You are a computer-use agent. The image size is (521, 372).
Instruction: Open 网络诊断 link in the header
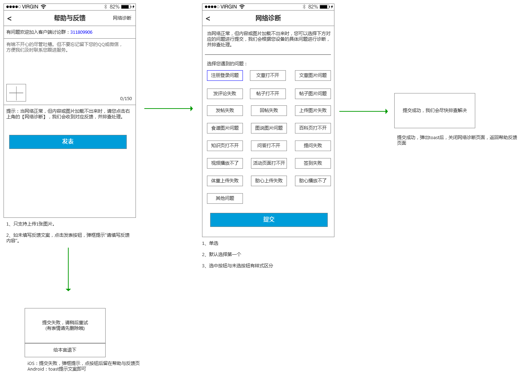(x=122, y=18)
